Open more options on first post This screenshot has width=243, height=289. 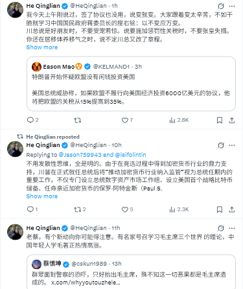pyautogui.click(x=232, y=6)
